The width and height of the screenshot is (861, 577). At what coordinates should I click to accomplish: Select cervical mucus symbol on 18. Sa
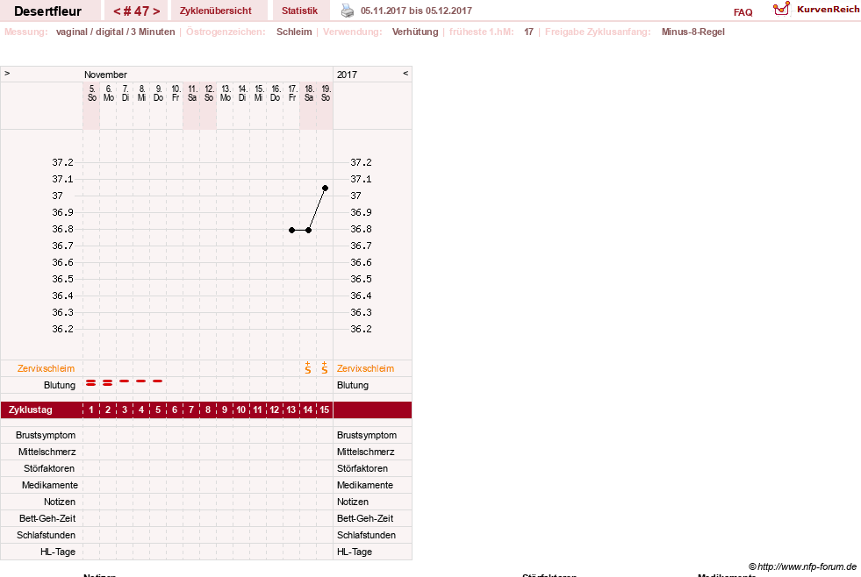(x=308, y=368)
